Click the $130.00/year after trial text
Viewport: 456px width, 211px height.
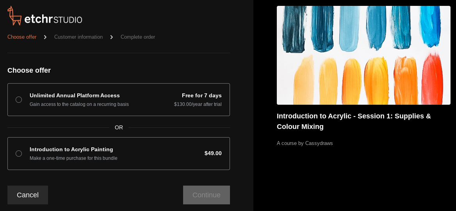198,104
